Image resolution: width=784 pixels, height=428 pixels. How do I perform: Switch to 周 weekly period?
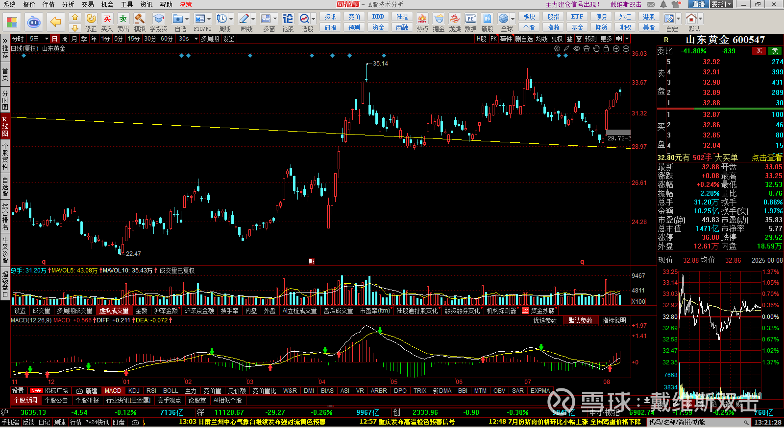65,39
